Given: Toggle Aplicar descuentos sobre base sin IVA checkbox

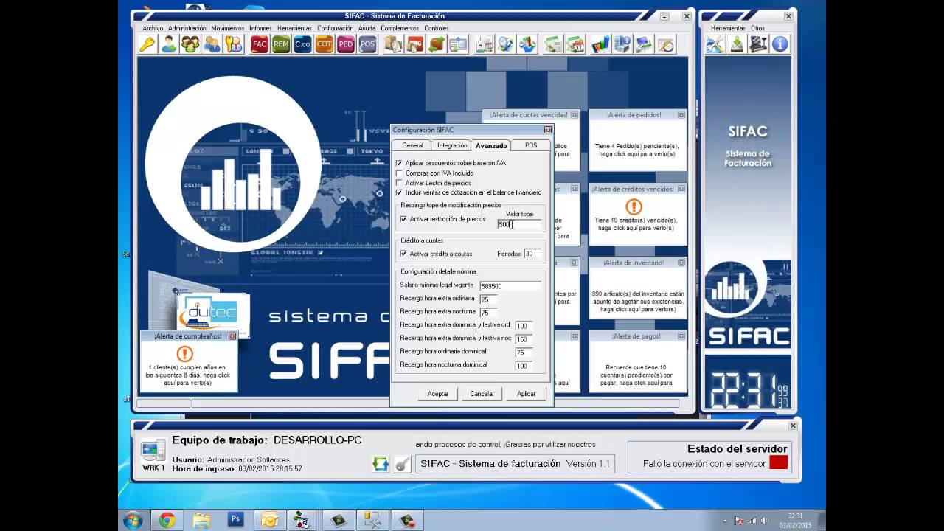Looking at the screenshot, I should 399,163.
